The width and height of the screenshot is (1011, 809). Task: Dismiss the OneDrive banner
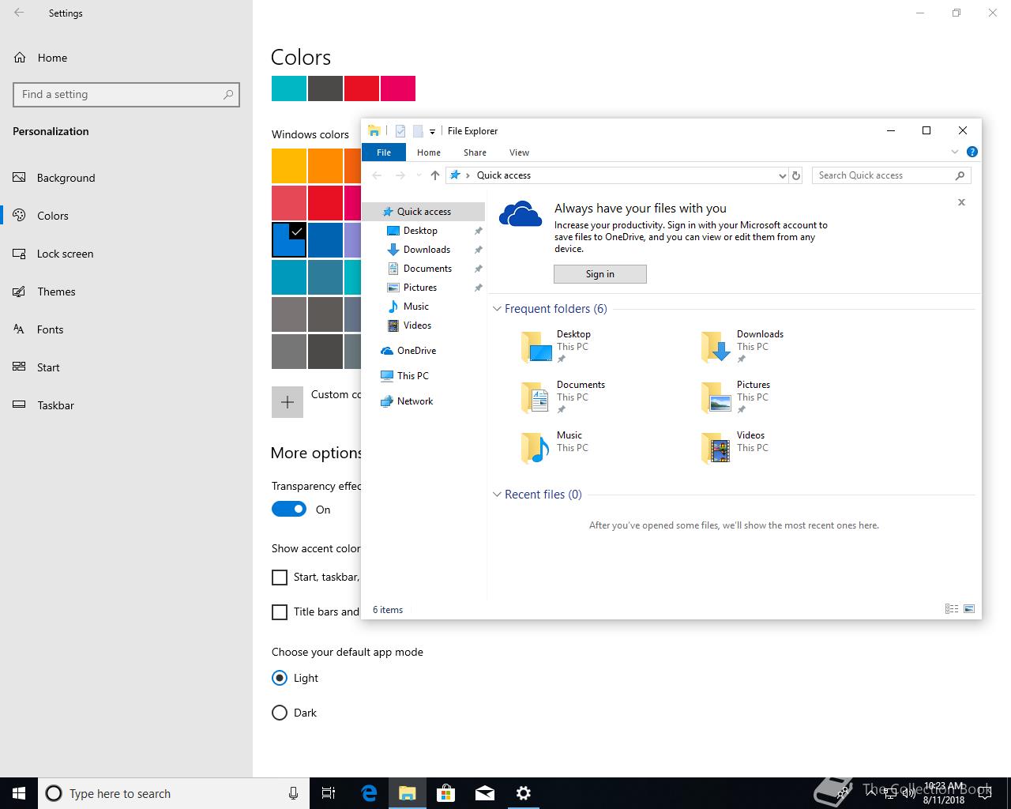coord(961,202)
